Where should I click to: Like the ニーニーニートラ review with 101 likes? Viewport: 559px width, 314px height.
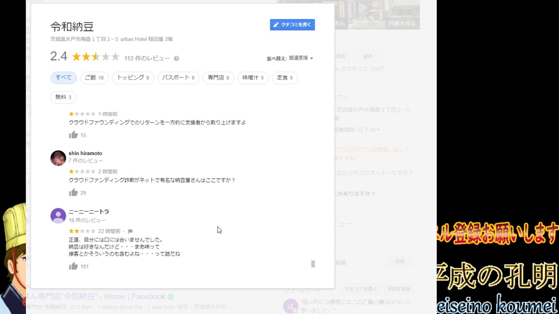(x=73, y=266)
